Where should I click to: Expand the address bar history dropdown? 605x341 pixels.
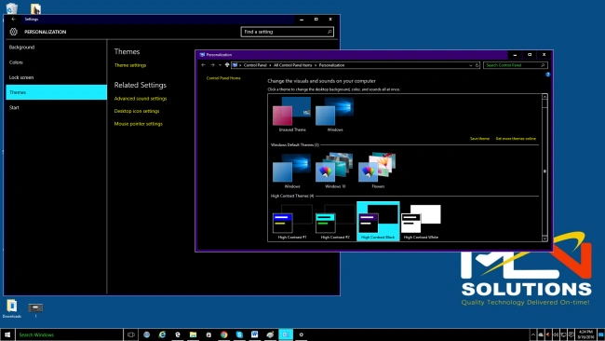(x=470, y=65)
